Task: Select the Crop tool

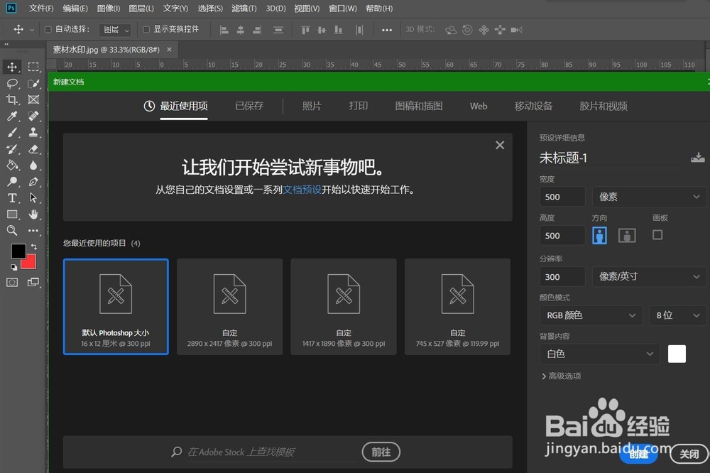Action: pyautogui.click(x=12, y=99)
